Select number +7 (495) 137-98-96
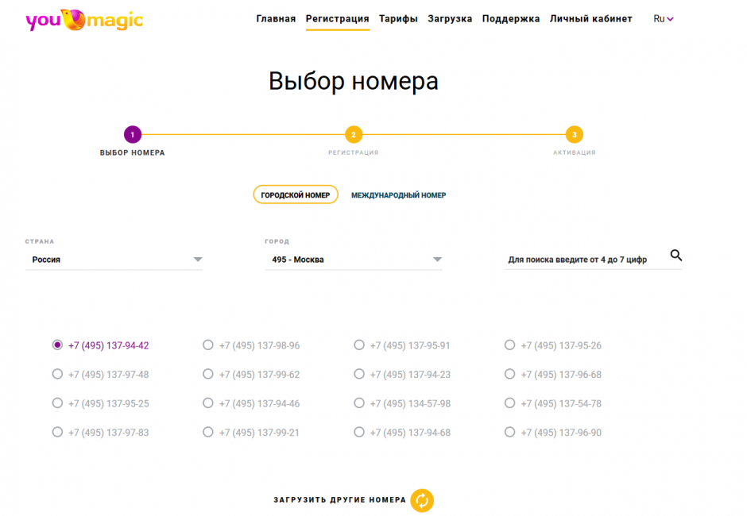 208,345
